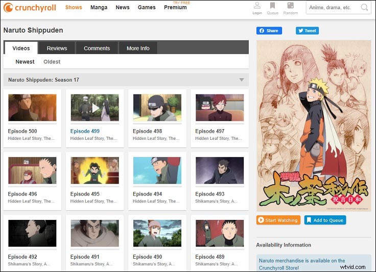
Task: Open the News menu
Action: [123, 8]
